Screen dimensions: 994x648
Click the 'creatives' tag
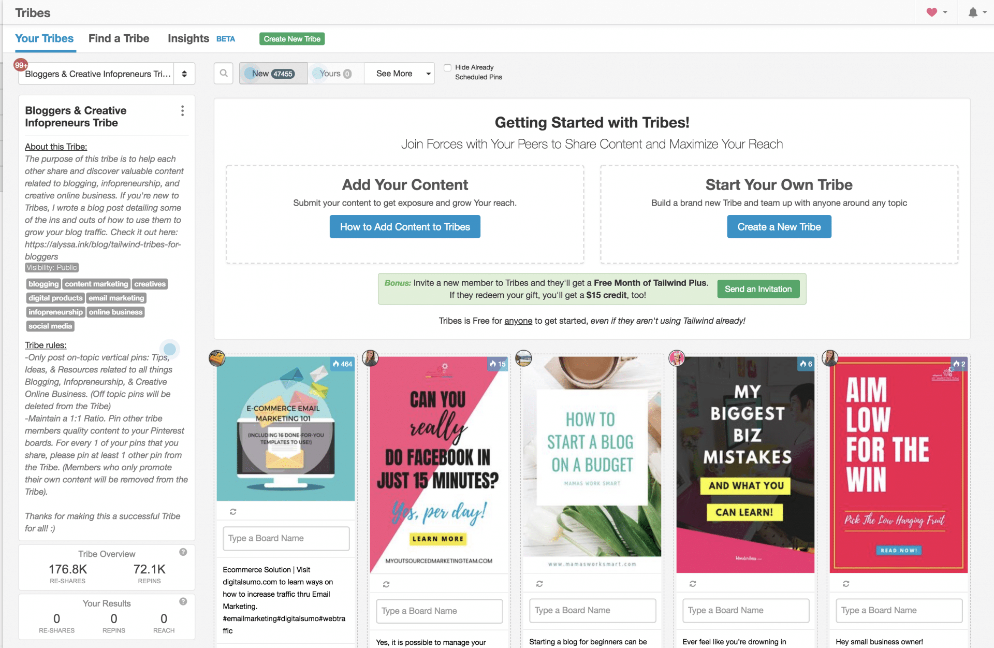coord(150,284)
